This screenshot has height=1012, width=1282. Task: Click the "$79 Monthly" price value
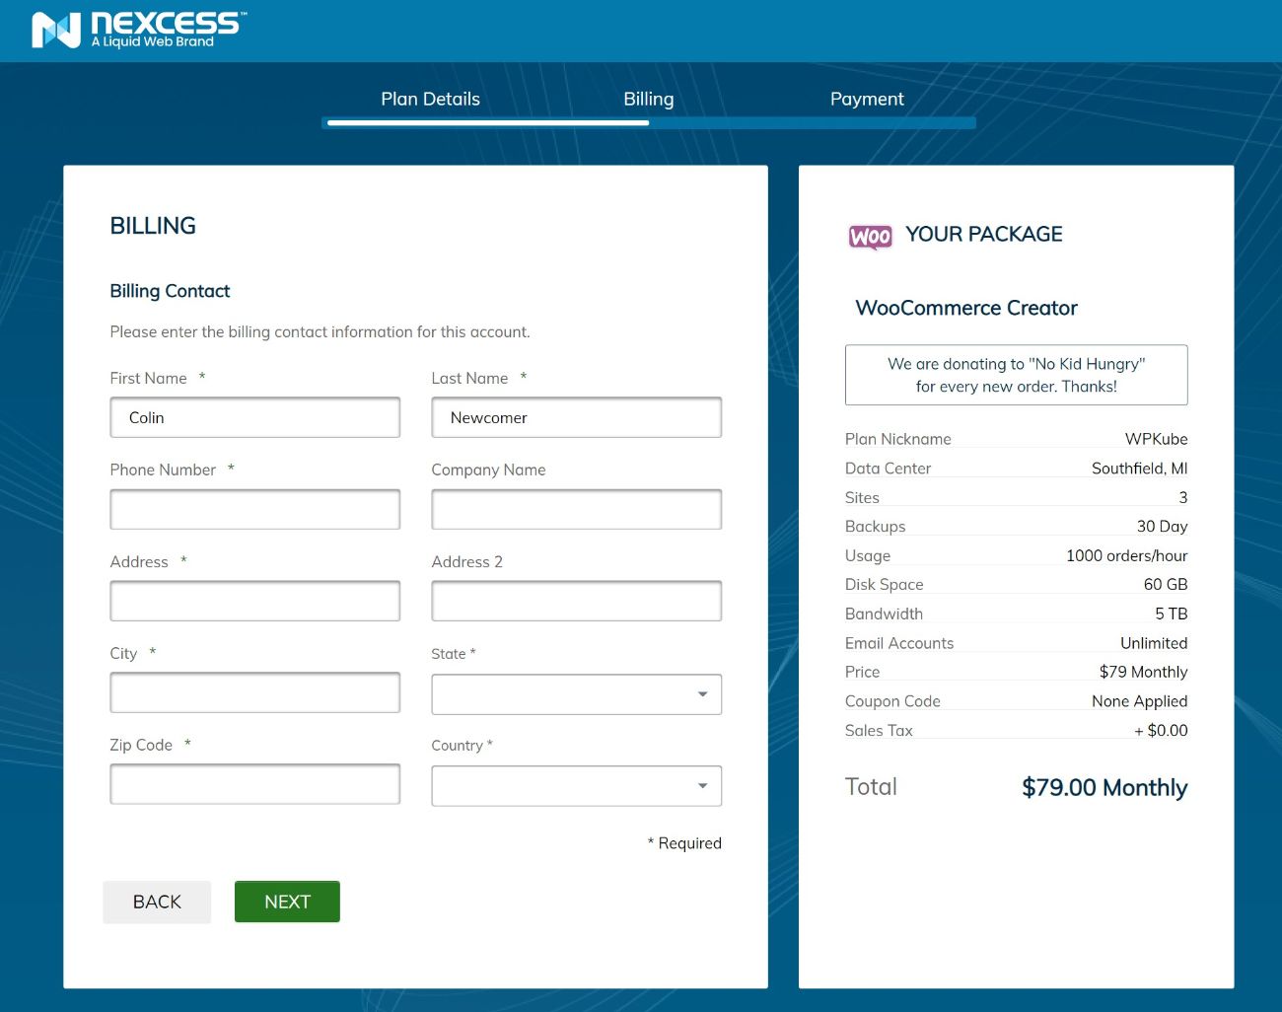pos(1143,672)
